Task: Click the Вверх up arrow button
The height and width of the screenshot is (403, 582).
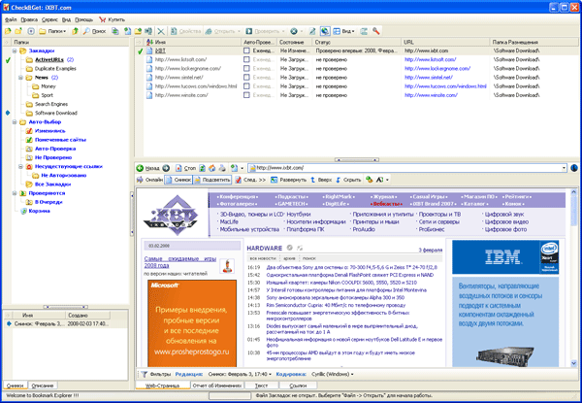Action: [321, 180]
